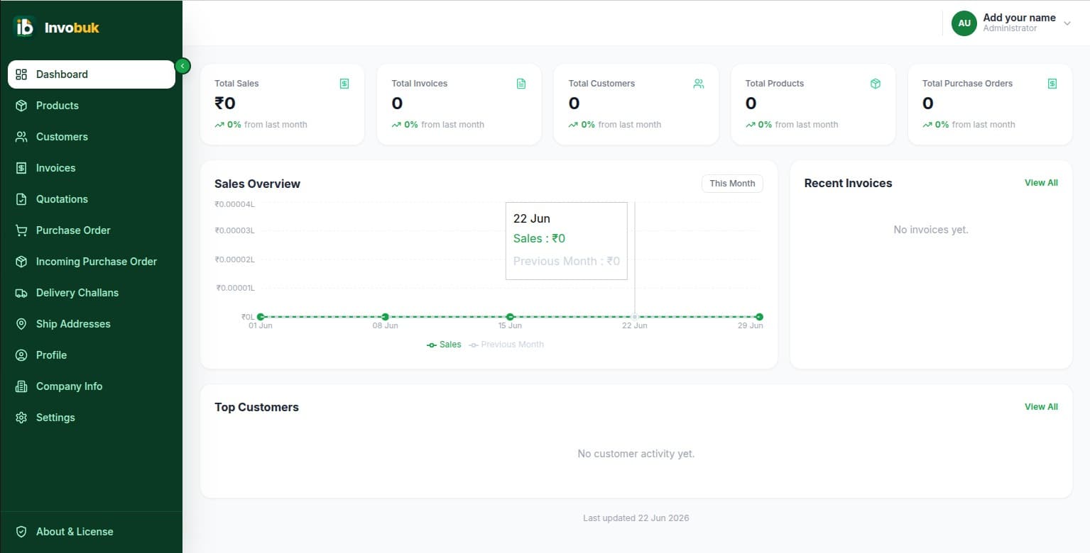Click the Total Products cube icon
The width and height of the screenshot is (1090, 553).
[x=876, y=84]
